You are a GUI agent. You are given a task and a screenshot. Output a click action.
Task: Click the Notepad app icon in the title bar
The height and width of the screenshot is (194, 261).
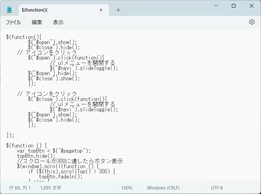pyautogui.click(x=9, y=9)
